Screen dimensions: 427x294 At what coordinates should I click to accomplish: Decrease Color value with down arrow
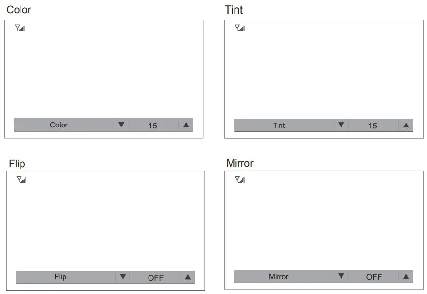pyautogui.click(x=121, y=125)
